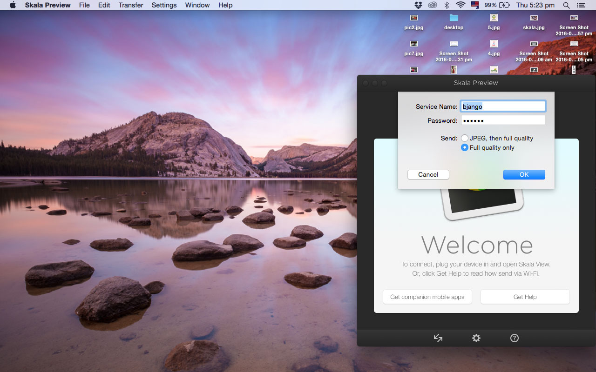This screenshot has width=596, height=372.
Task: Click the Bluetooth menu bar icon
Action: [x=446, y=5]
